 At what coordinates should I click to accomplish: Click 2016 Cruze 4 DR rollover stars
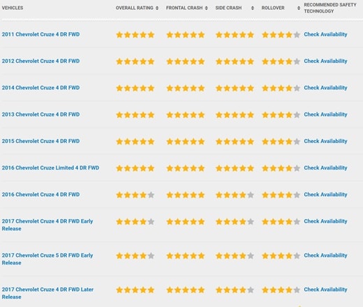tap(281, 195)
